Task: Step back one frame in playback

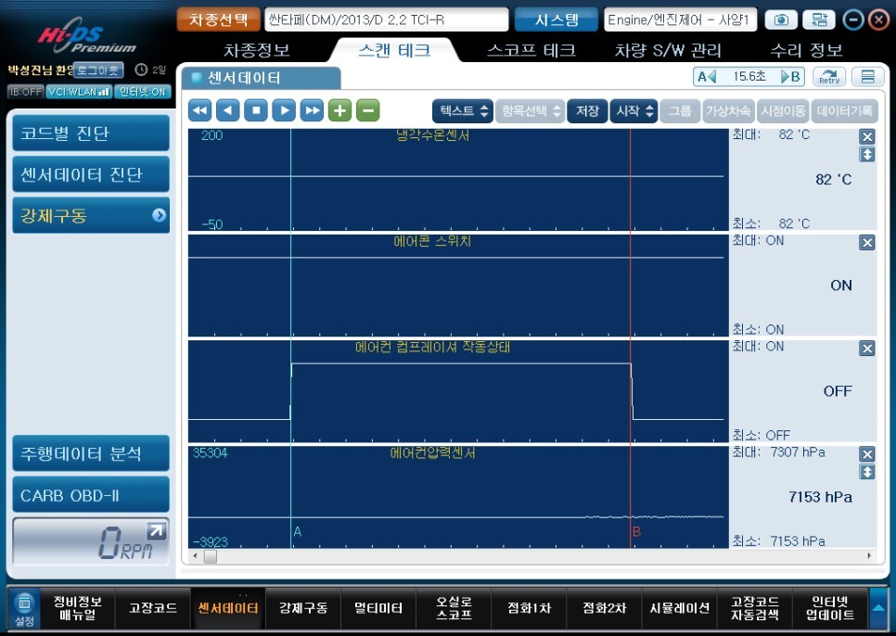Action: tap(228, 110)
